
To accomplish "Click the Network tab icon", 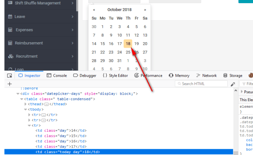I will pos(198,75).
